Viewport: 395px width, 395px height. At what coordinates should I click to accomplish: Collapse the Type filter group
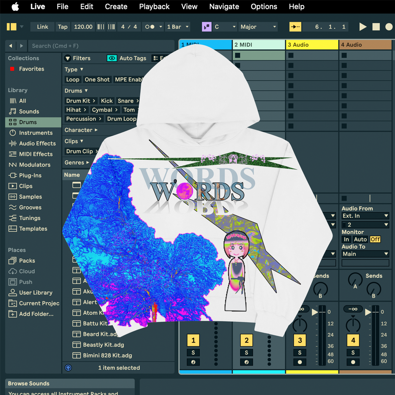click(x=82, y=69)
